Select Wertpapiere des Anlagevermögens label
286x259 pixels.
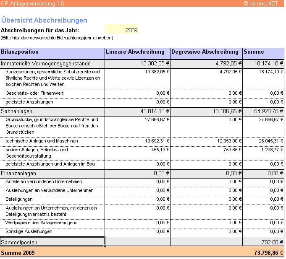[x=42, y=223]
